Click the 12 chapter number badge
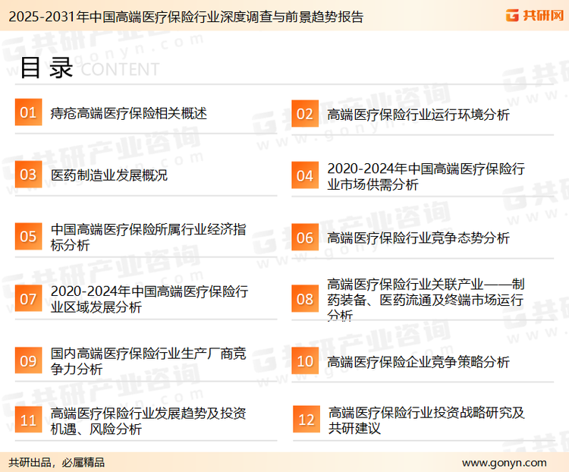569x472 pixels. click(306, 420)
